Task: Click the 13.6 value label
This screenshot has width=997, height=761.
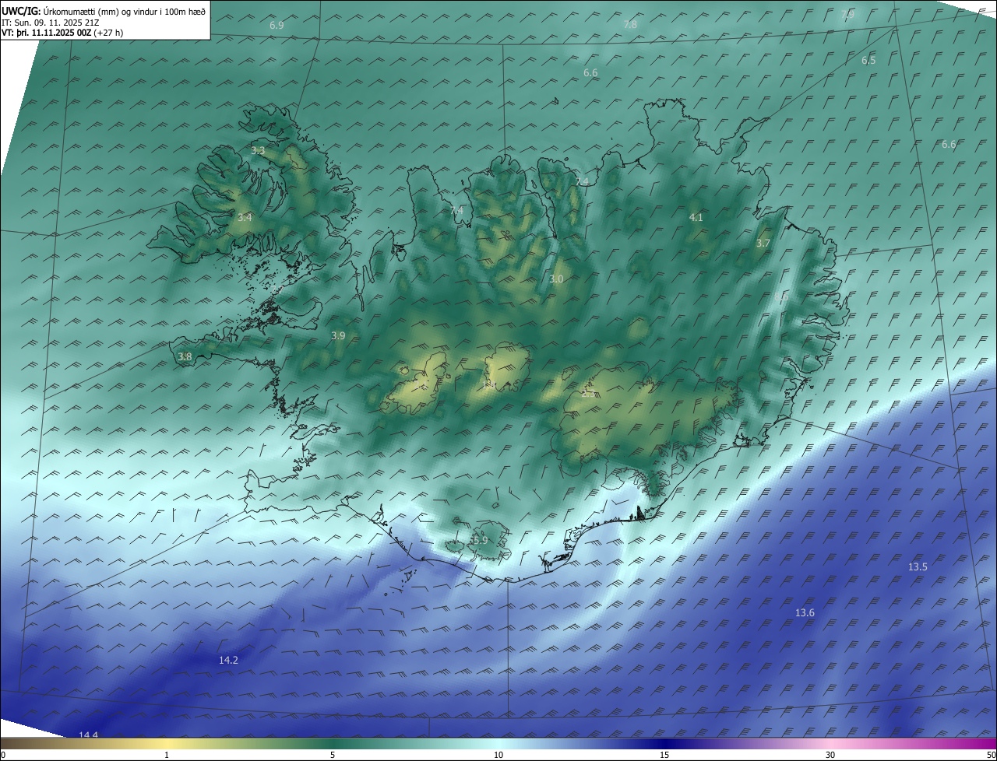Action: (805, 613)
